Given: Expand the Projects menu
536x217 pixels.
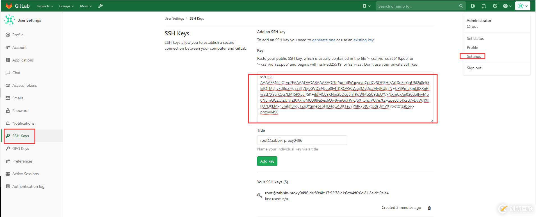Looking at the screenshot, I should click(45, 6).
